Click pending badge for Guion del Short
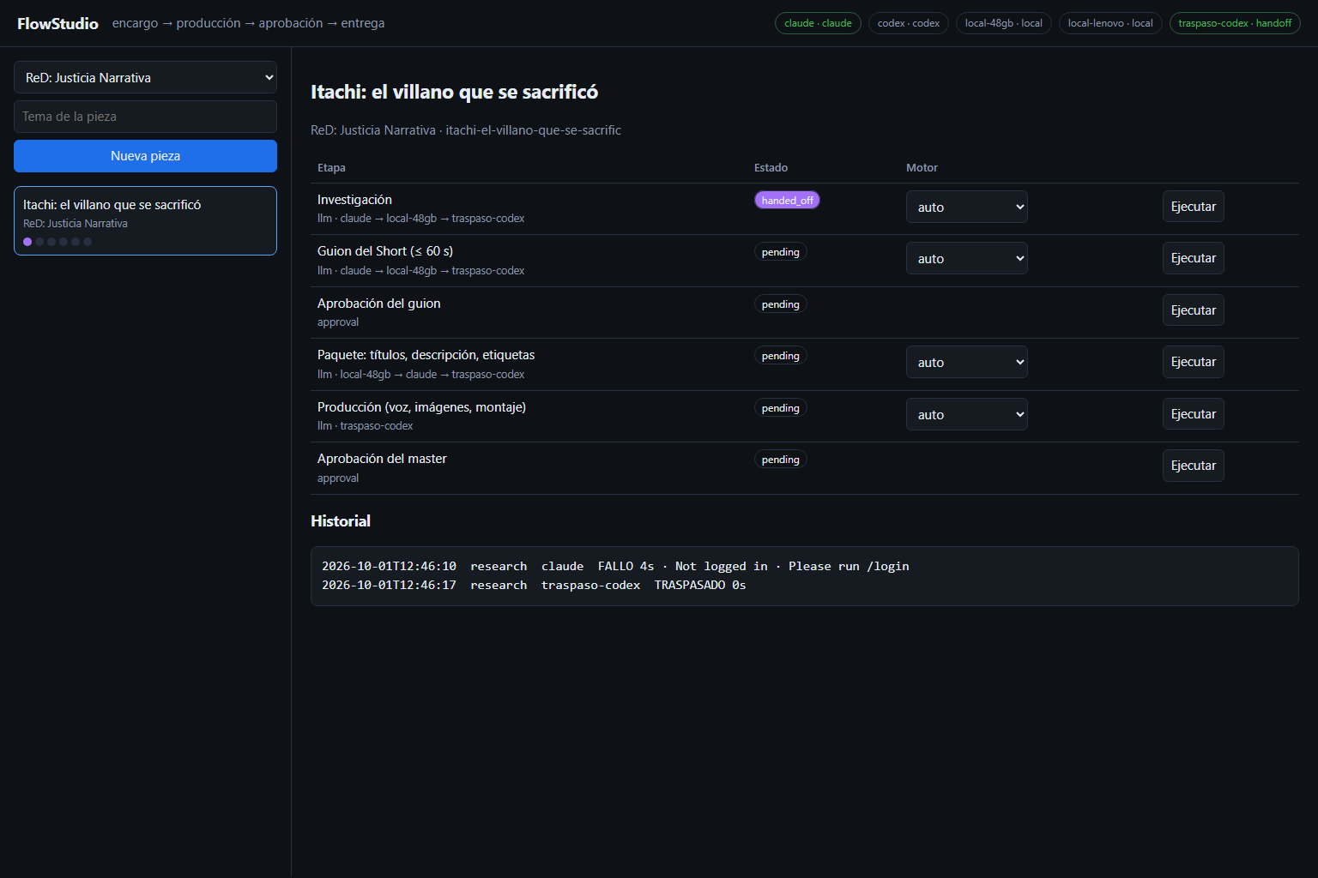This screenshot has height=878, width=1318. coord(780,252)
